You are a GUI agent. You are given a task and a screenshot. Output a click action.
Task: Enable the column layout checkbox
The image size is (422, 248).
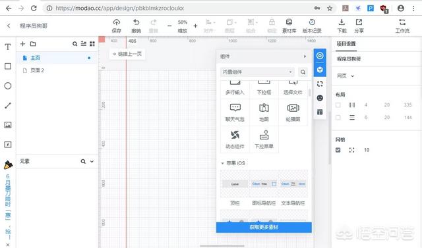(x=338, y=105)
